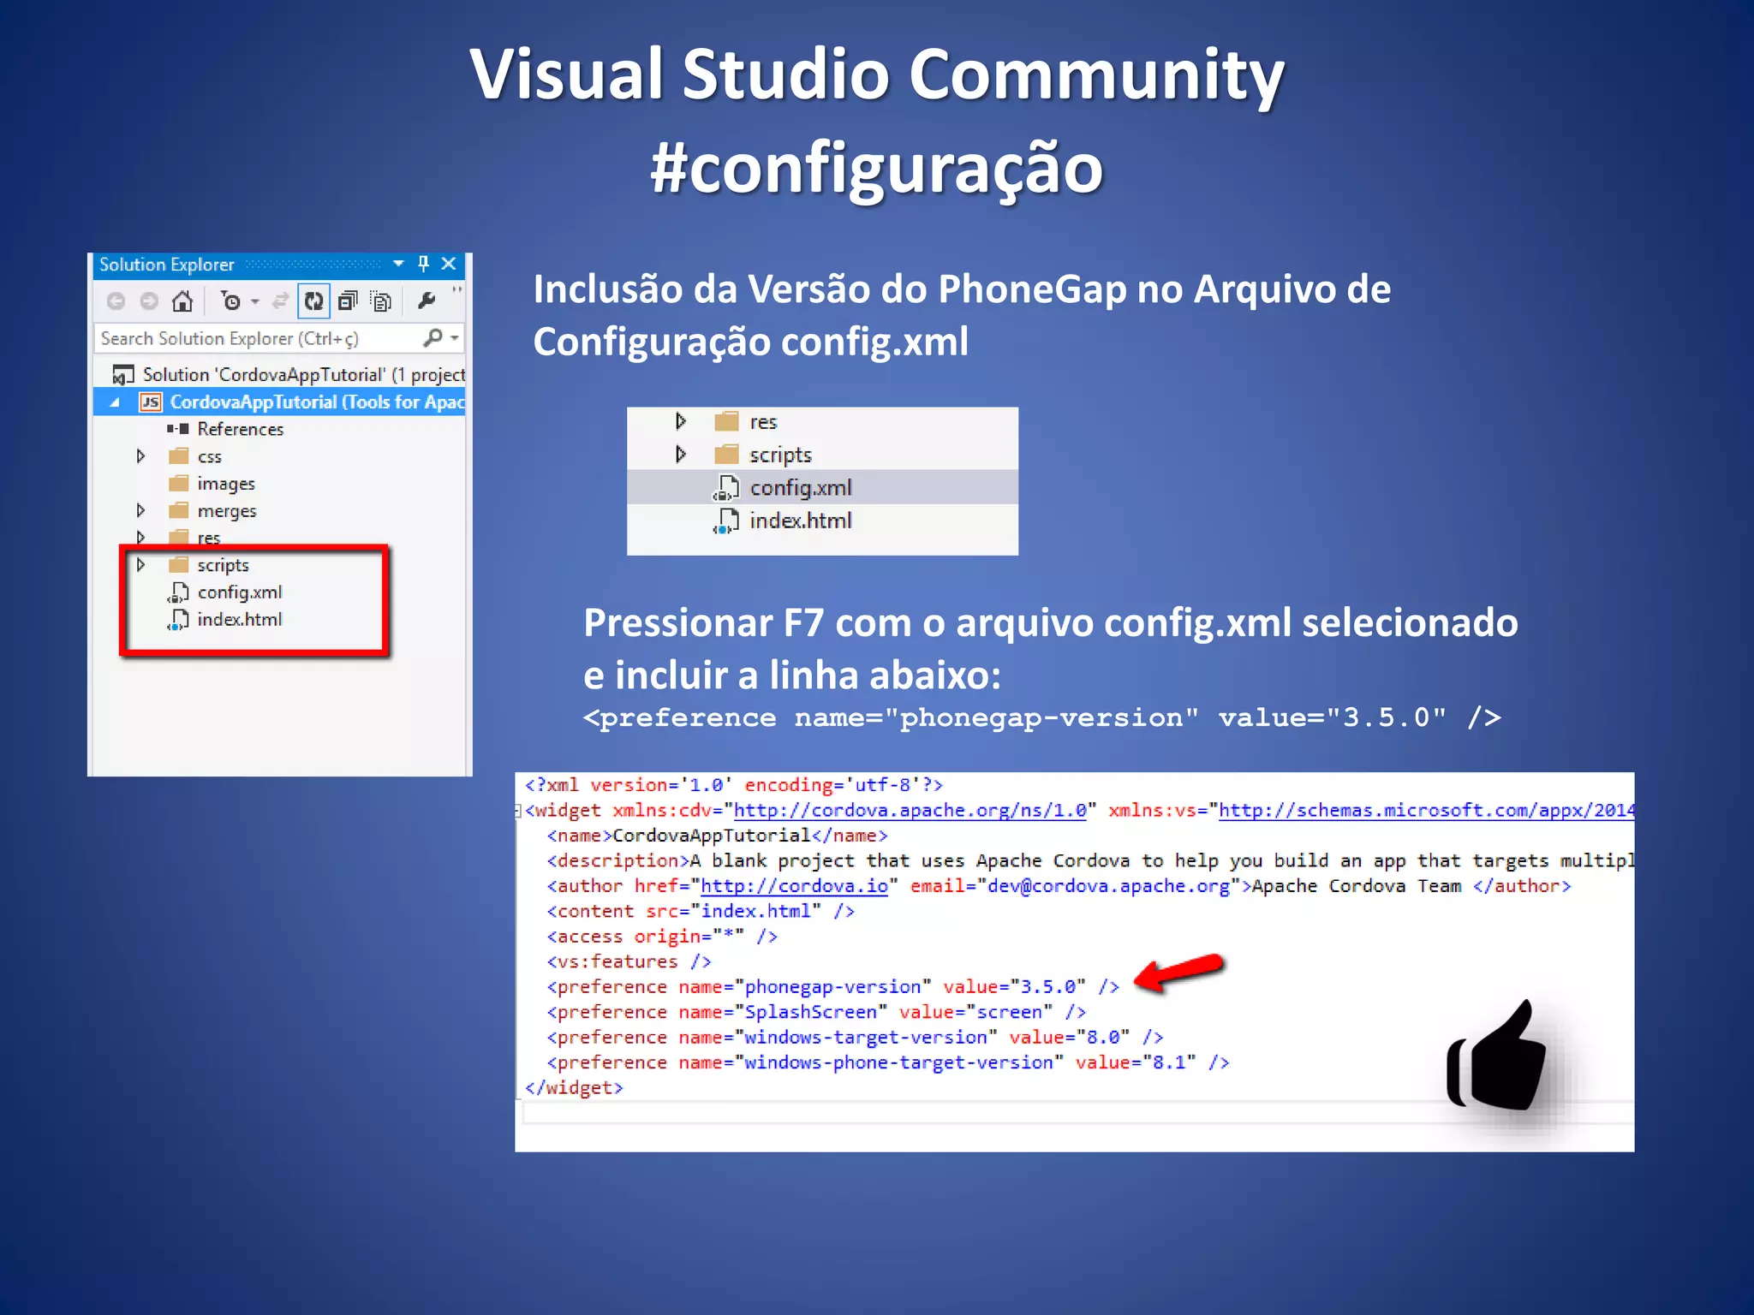Click the Home icon in Solution Explorer
This screenshot has height=1315, width=1754.
(x=182, y=301)
